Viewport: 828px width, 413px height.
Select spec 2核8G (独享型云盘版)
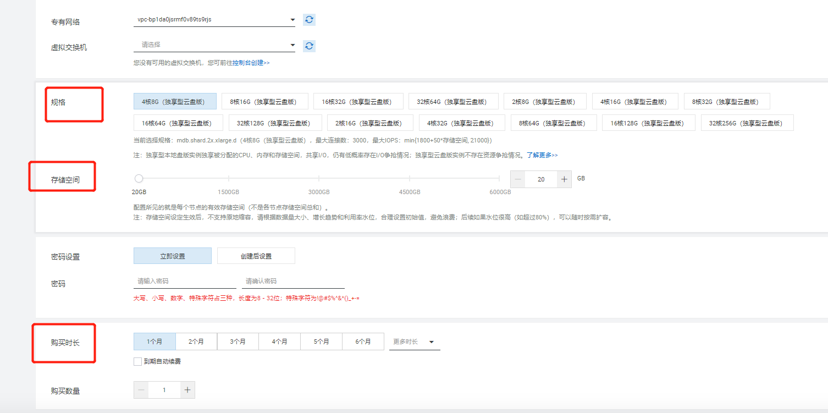545,101
